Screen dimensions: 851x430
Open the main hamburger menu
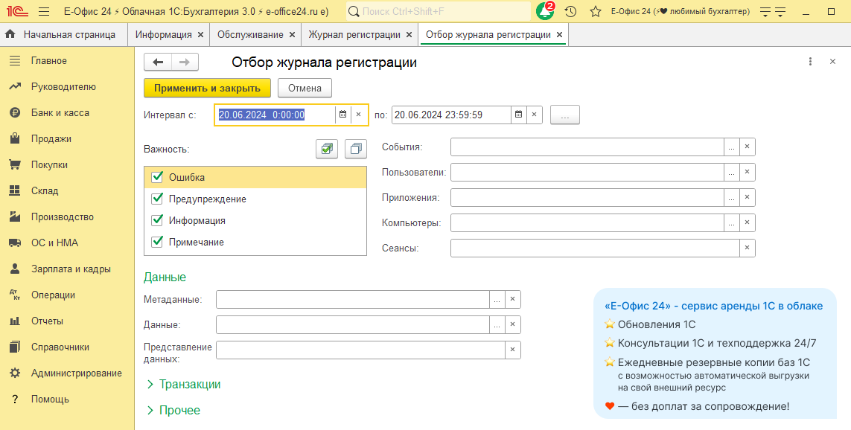pos(45,11)
